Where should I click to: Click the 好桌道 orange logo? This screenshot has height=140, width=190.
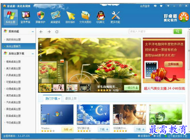184,17
